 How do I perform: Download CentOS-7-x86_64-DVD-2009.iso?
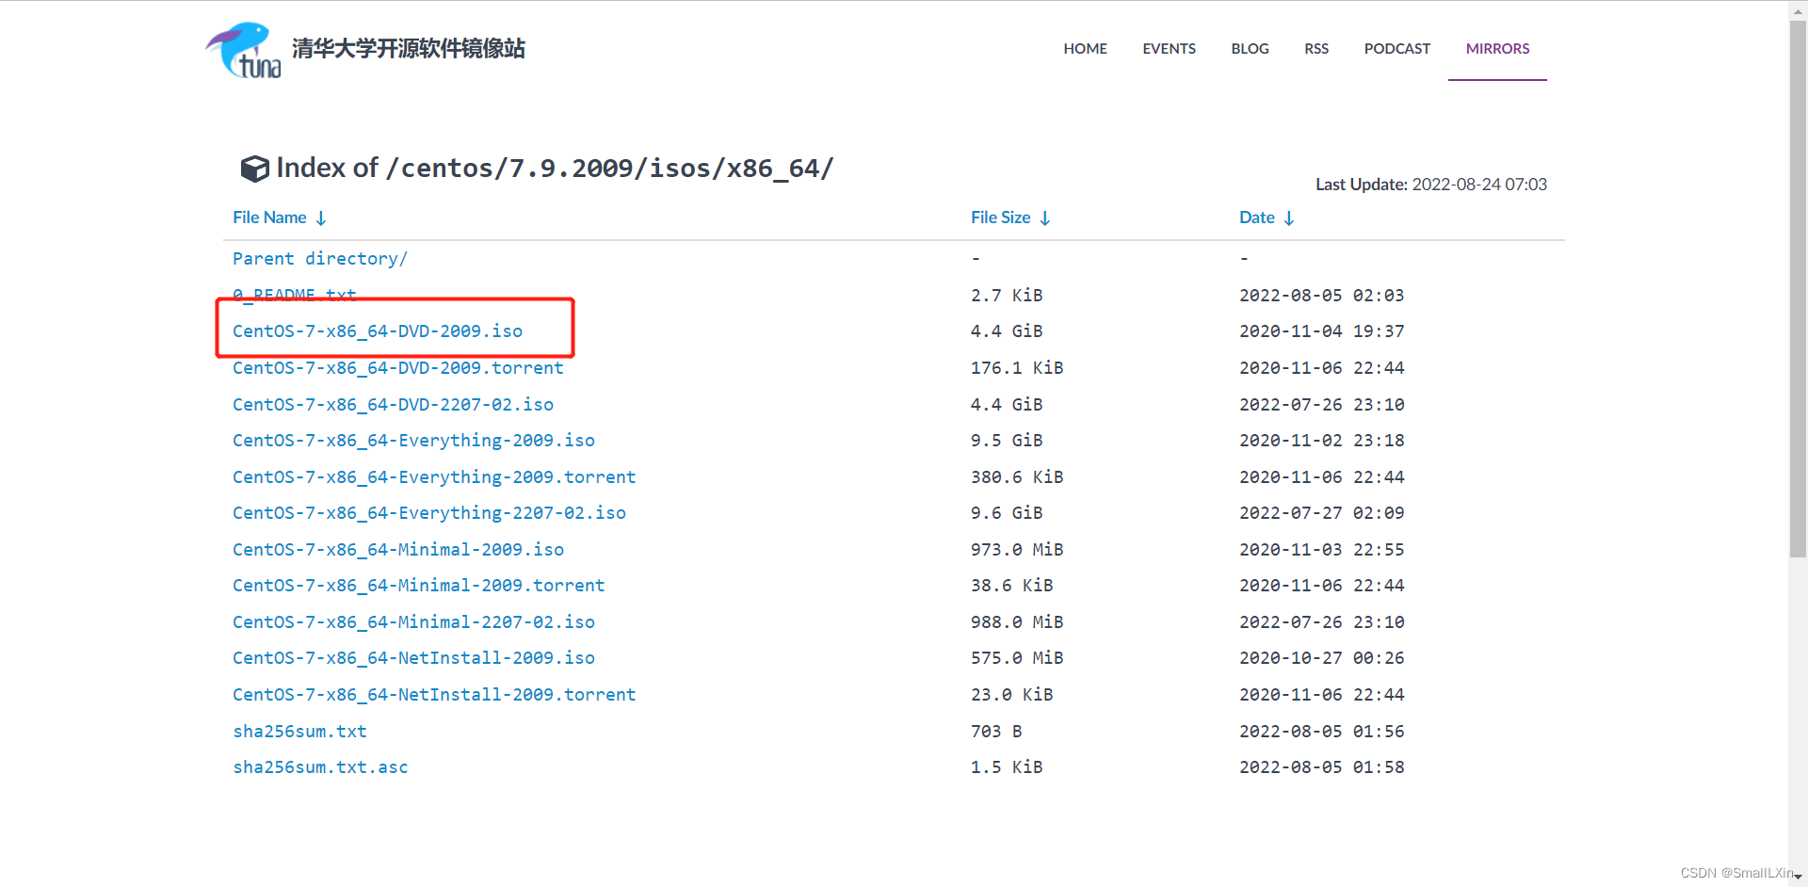pyautogui.click(x=378, y=331)
